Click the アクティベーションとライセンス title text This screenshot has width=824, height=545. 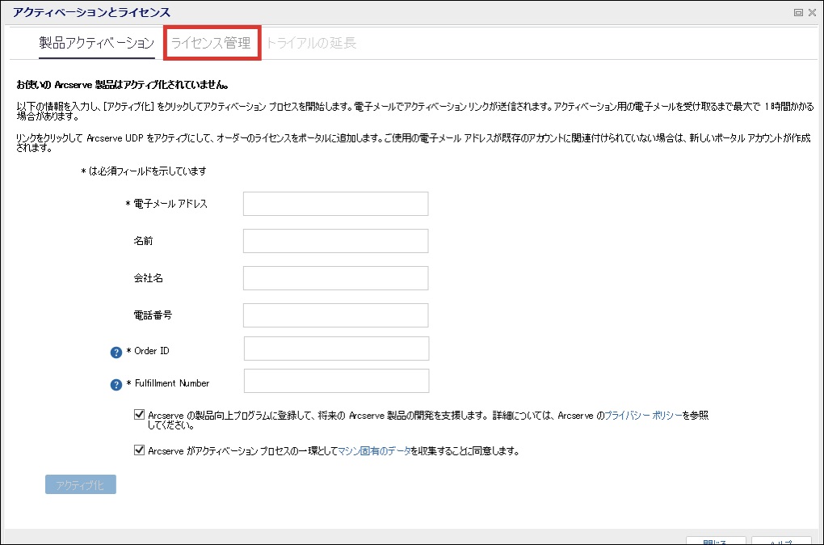pyautogui.click(x=91, y=12)
